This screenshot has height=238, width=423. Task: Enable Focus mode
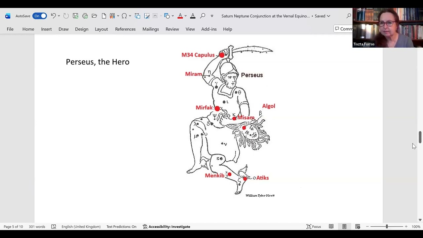point(314,227)
